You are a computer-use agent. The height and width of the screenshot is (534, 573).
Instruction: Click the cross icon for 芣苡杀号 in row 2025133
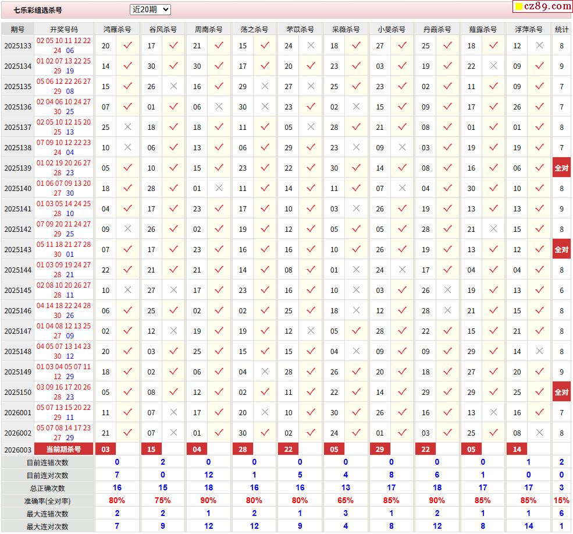click(x=311, y=45)
